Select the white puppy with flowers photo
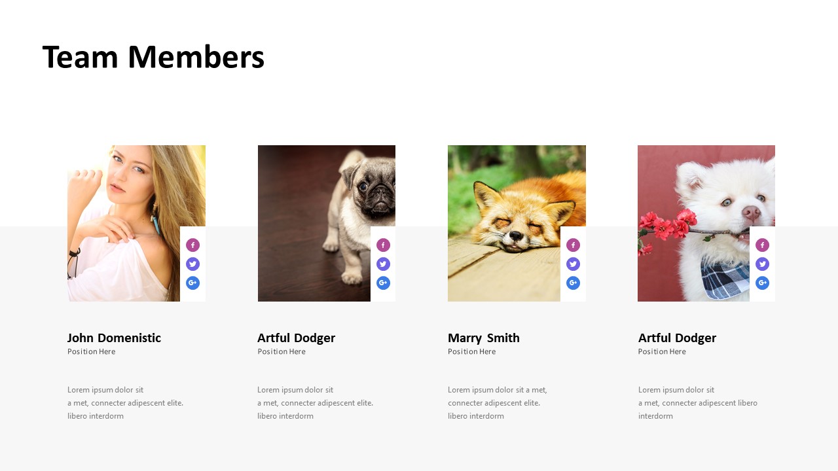This screenshot has height=471, width=838. coord(695,223)
